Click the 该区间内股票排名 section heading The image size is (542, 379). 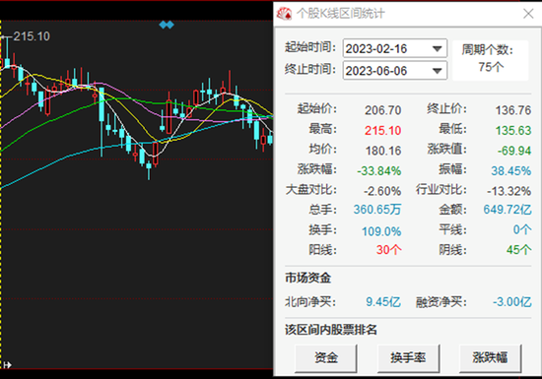(331, 330)
